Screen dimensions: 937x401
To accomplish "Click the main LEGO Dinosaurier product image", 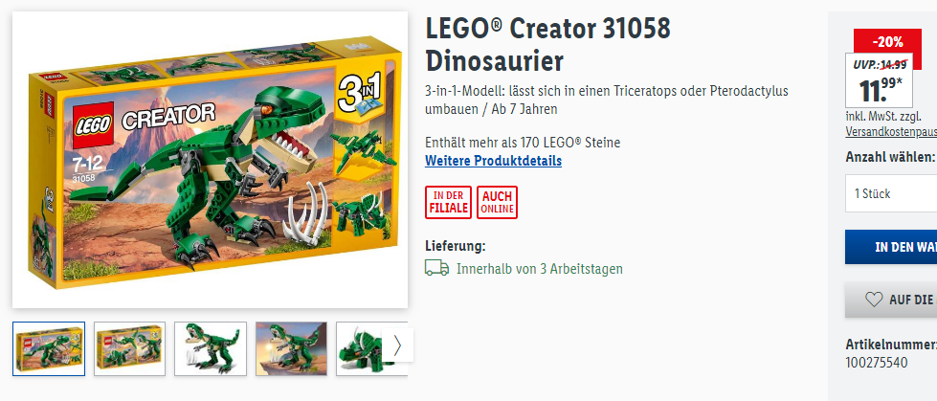I will 211,160.
